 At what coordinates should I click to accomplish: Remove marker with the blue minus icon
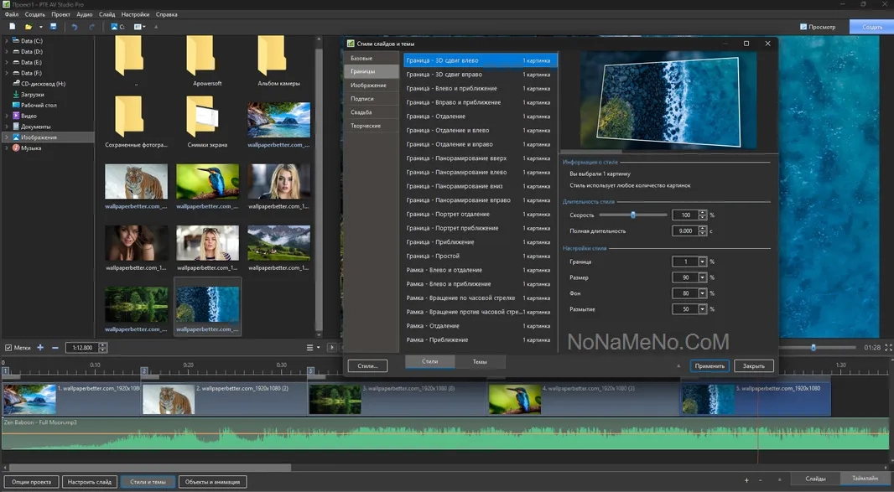coord(55,347)
